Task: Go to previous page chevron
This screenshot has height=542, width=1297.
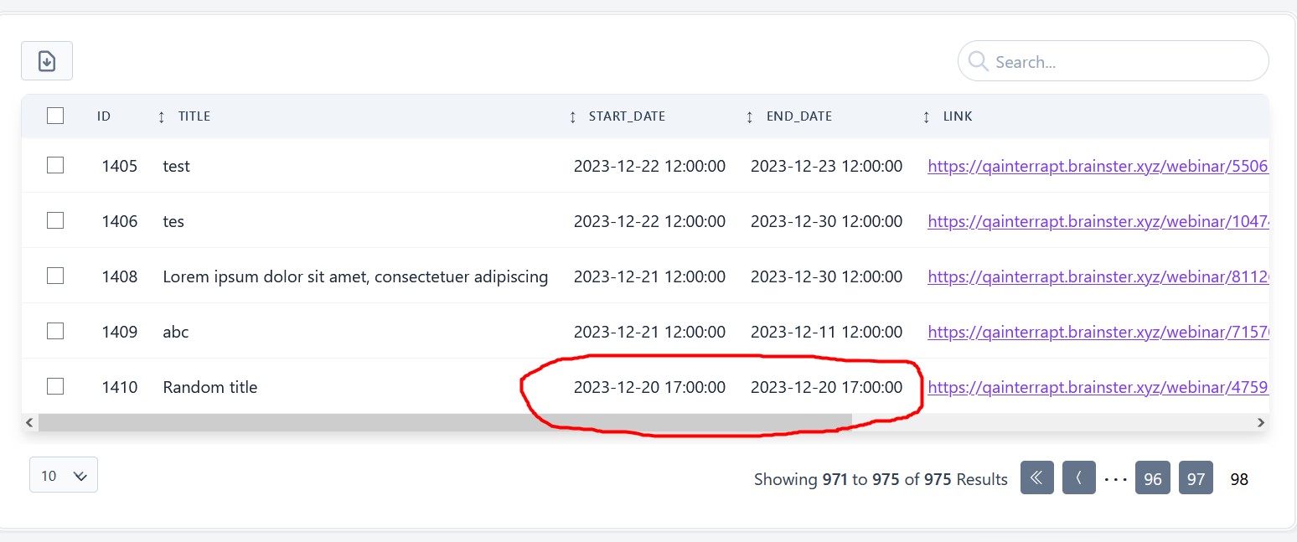Action: 1078,478
